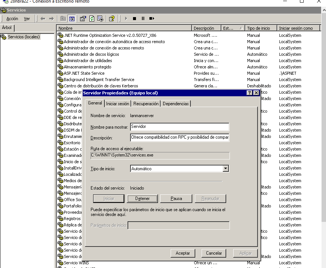
Task: Select Servicios (locales) in the tree
Action: pos(23,37)
